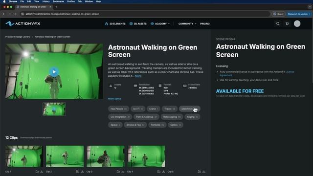This screenshot has width=313, height=176.
Task: Open the History menu in menu bar
Action: pyautogui.click(x=46, y=1)
